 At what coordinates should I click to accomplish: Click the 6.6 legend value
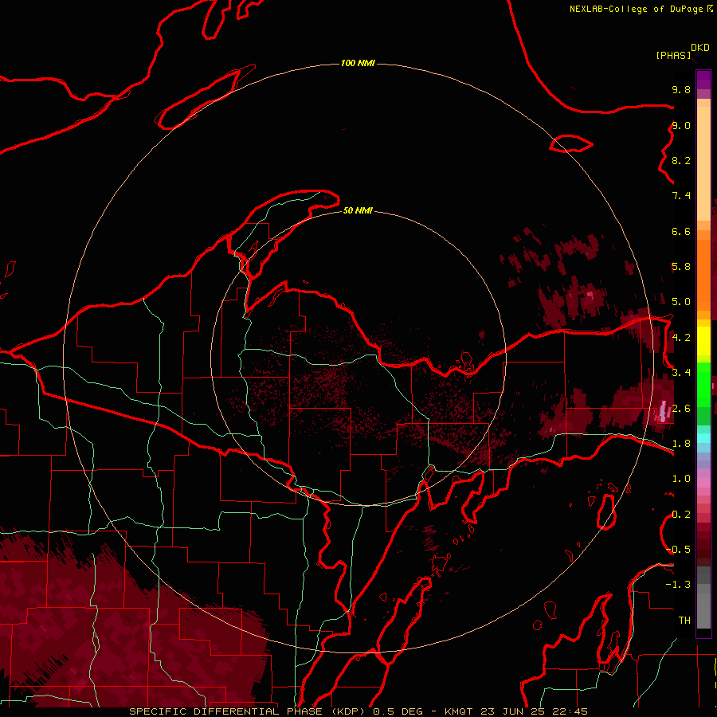(681, 231)
